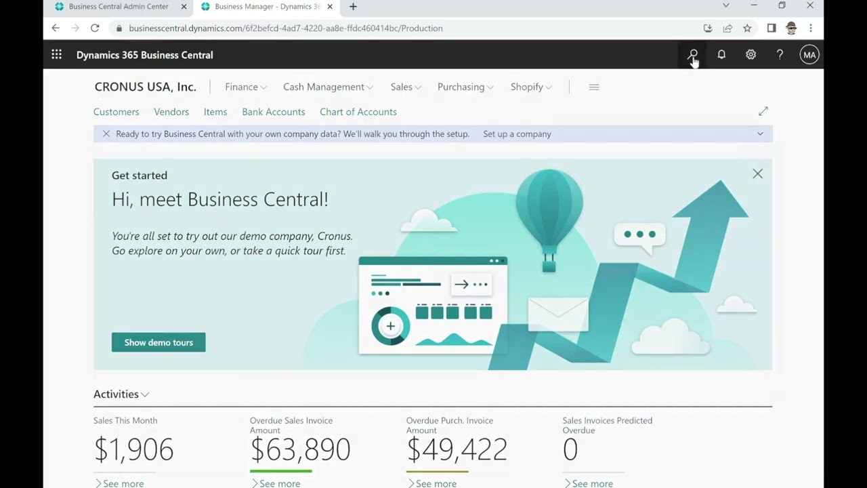Open a new browser tab

[x=353, y=7]
